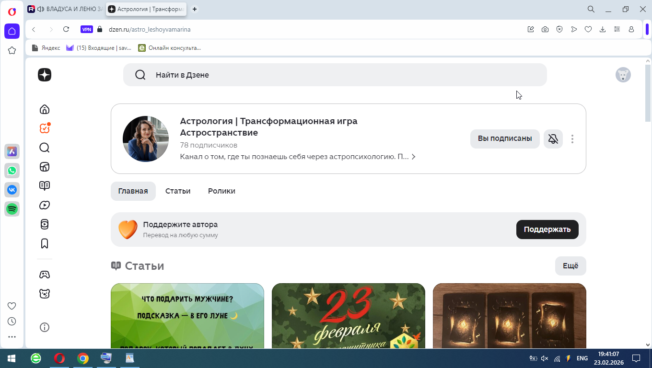652x368 pixels.
Task: Click the bear face icon in Dzen sidebar
Action: point(45,294)
